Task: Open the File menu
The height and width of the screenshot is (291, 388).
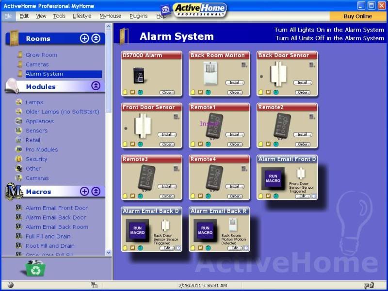Action: click(x=8, y=16)
